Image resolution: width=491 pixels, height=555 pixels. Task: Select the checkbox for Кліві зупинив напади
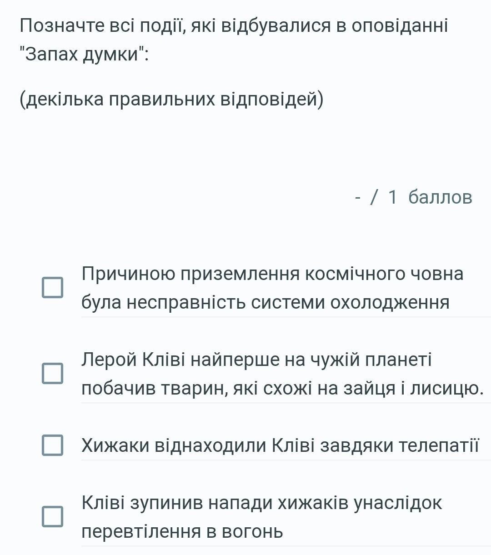[52, 516]
